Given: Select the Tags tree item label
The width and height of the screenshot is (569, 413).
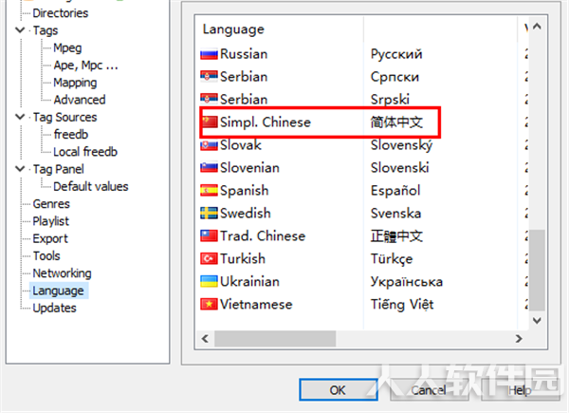Looking at the screenshot, I should pyautogui.click(x=46, y=30).
